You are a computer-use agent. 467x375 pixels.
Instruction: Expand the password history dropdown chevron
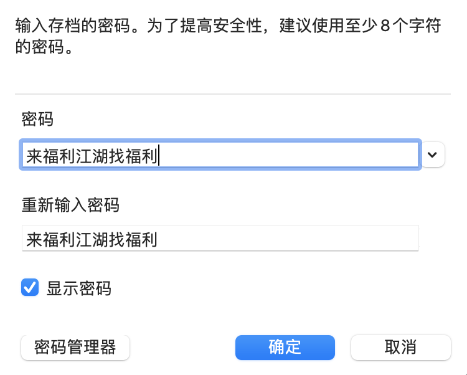[x=433, y=154]
